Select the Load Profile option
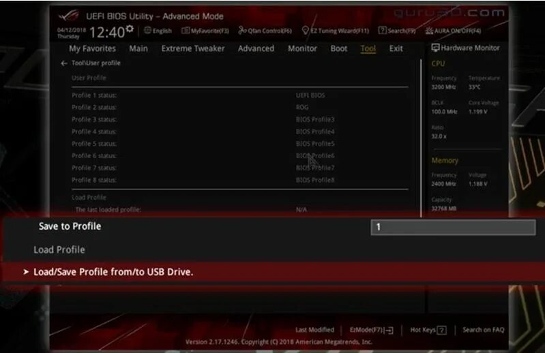The width and height of the screenshot is (545, 353). tap(59, 249)
